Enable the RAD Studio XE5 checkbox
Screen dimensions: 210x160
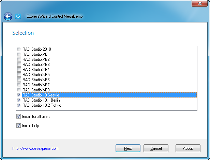point(19,75)
